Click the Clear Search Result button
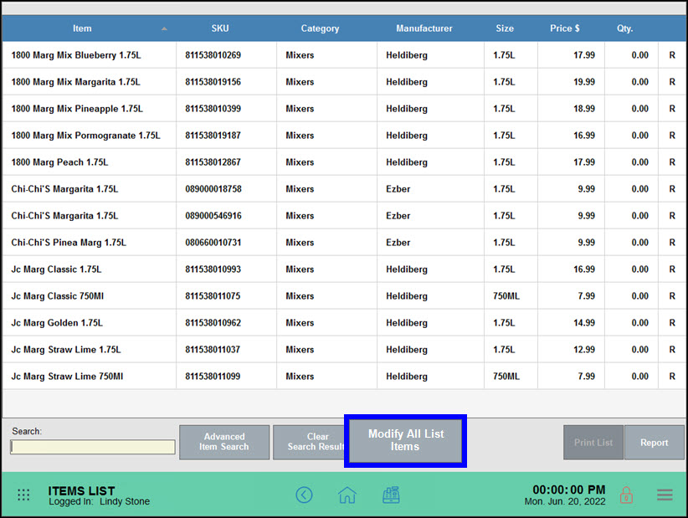The width and height of the screenshot is (688, 518). (310, 442)
